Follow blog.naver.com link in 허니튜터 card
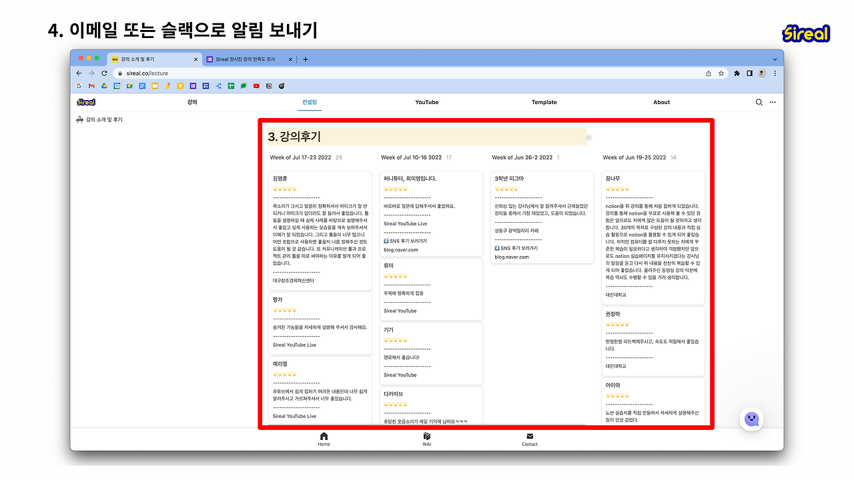 (401, 250)
